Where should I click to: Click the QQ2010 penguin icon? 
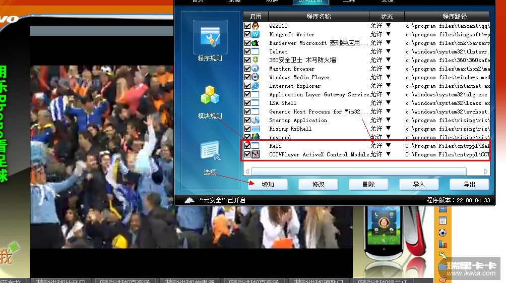point(255,26)
